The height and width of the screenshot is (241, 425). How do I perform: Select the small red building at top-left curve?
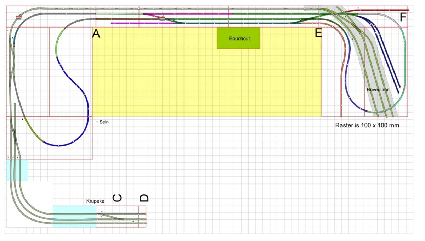18,16
